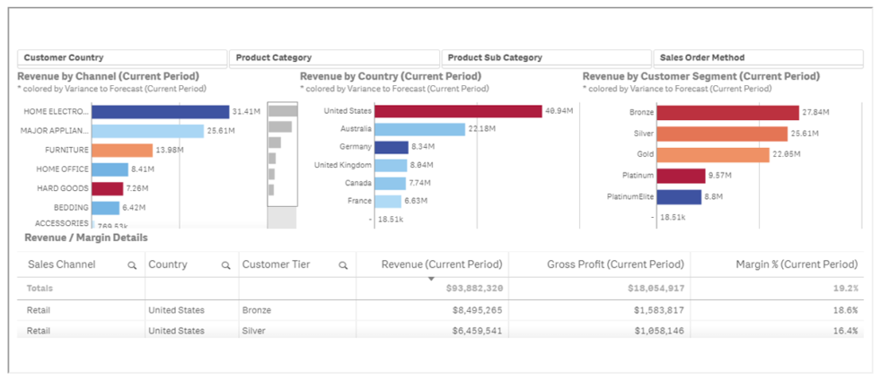Screen dimensions: 880x381
Task: Click the channel chart mini scrollbar
Action: 282,154
